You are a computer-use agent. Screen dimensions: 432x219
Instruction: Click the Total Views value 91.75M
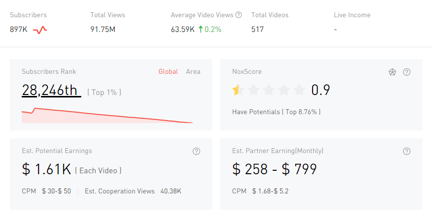tap(103, 30)
